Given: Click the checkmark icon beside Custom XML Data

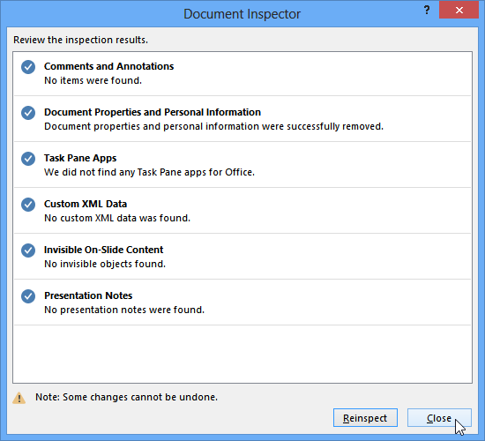Looking at the screenshot, I should click(28, 205).
